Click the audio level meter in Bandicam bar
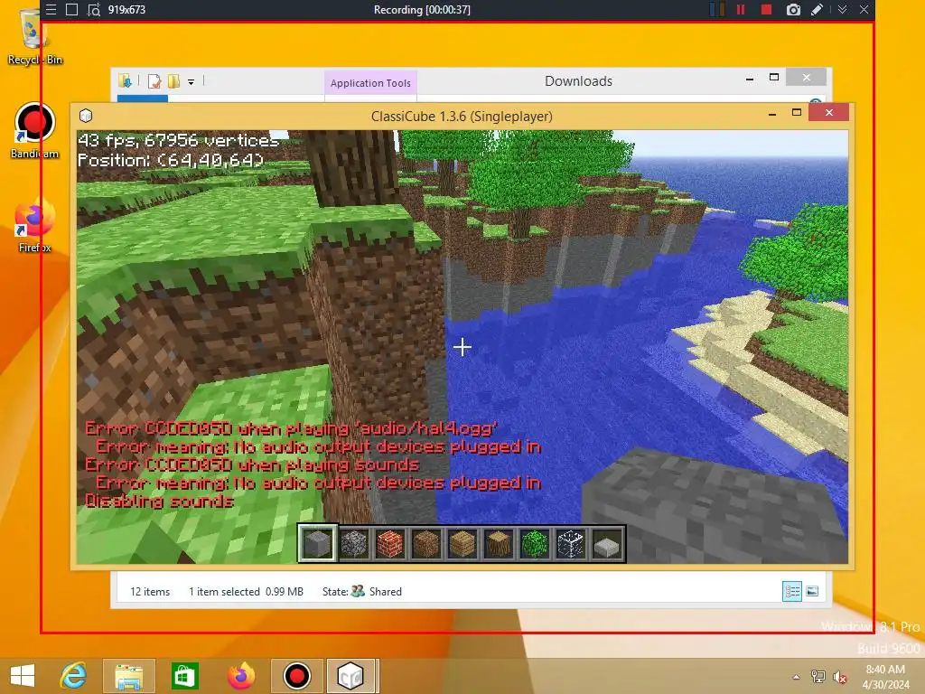The height and width of the screenshot is (694, 925). pyautogui.click(x=716, y=9)
